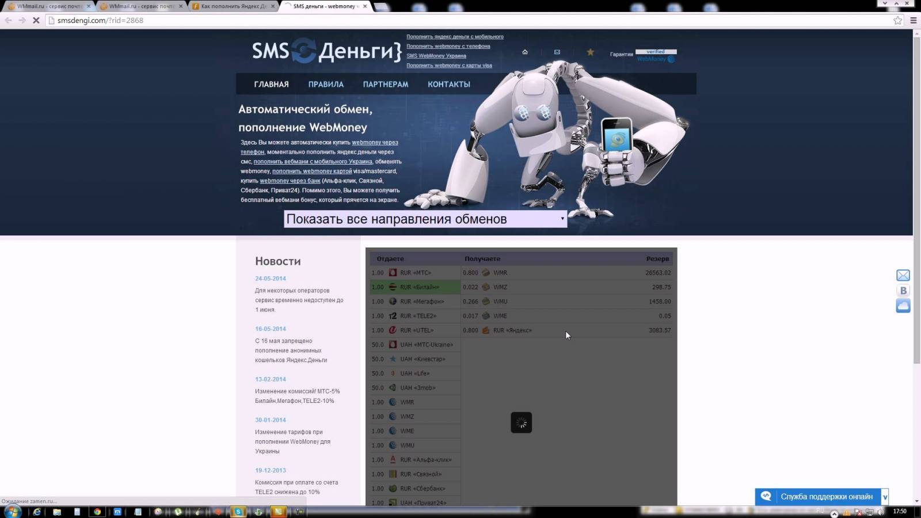Click 'Пополнить яндекс деньги с мобильного' link
The height and width of the screenshot is (518, 921).
pos(455,37)
